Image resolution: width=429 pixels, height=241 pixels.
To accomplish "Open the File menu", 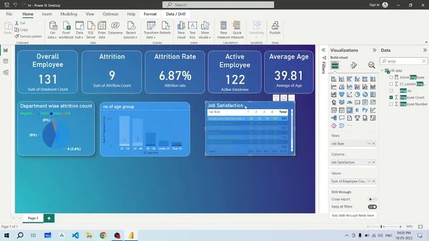I will [x=9, y=14].
